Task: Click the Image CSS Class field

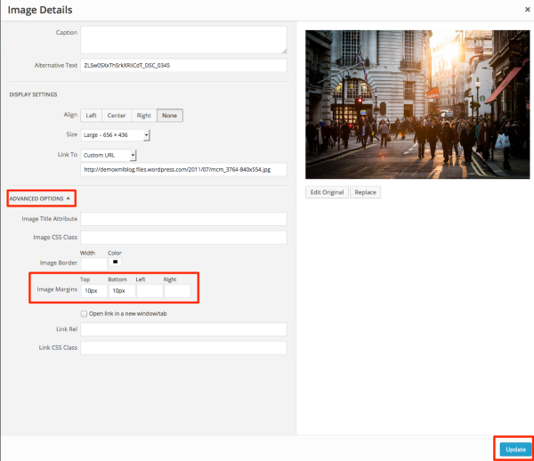Action: [183, 238]
